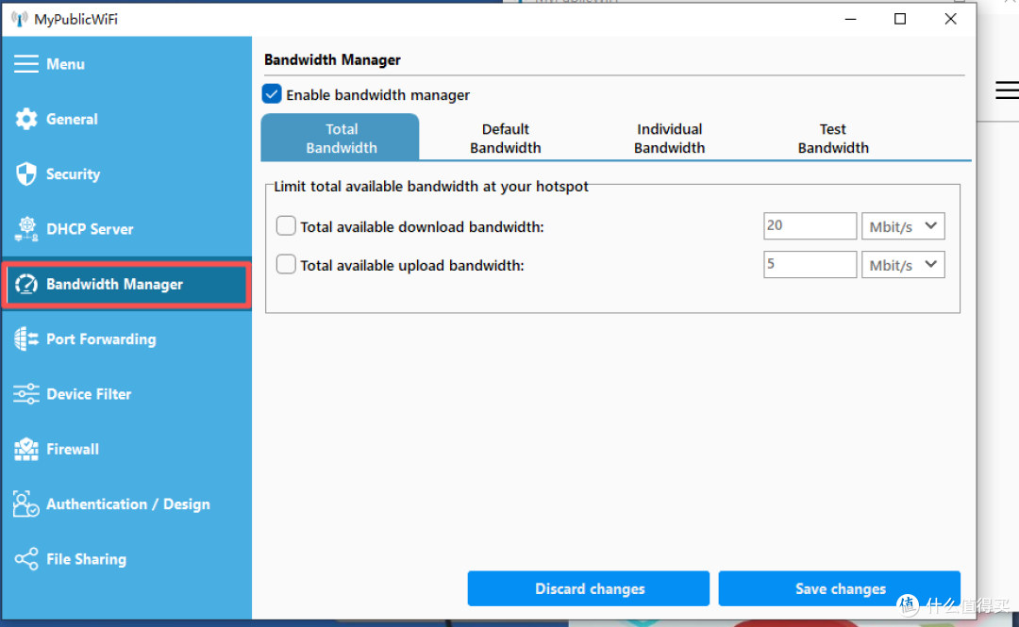Click the Bandwidth Manager gauge icon
The height and width of the screenshot is (627, 1019).
pos(26,284)
